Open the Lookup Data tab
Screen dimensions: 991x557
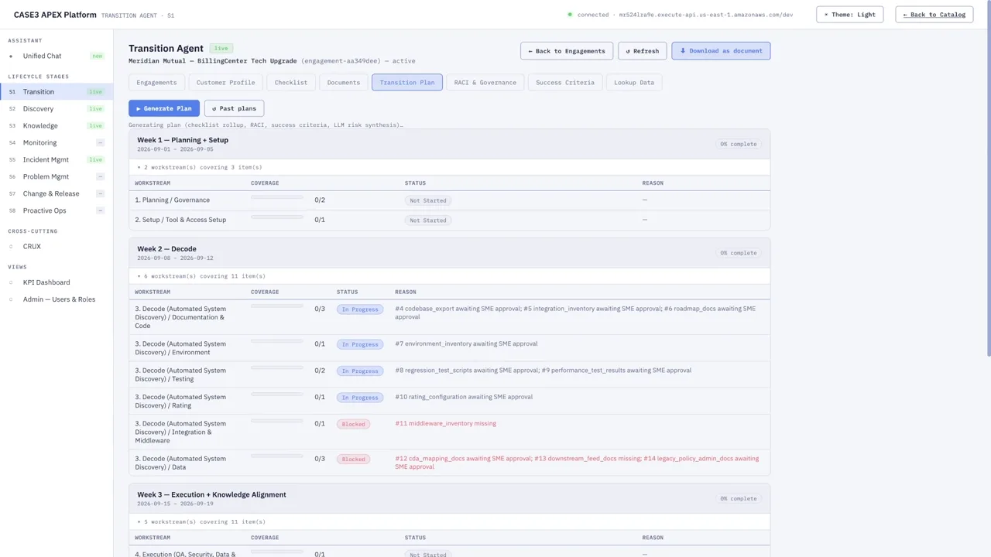(x=634, y=82)
